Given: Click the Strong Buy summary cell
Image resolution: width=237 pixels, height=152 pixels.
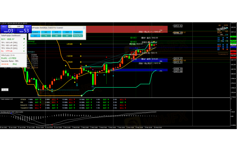Looking at the screenshot, I should click(x=78, y=35).
